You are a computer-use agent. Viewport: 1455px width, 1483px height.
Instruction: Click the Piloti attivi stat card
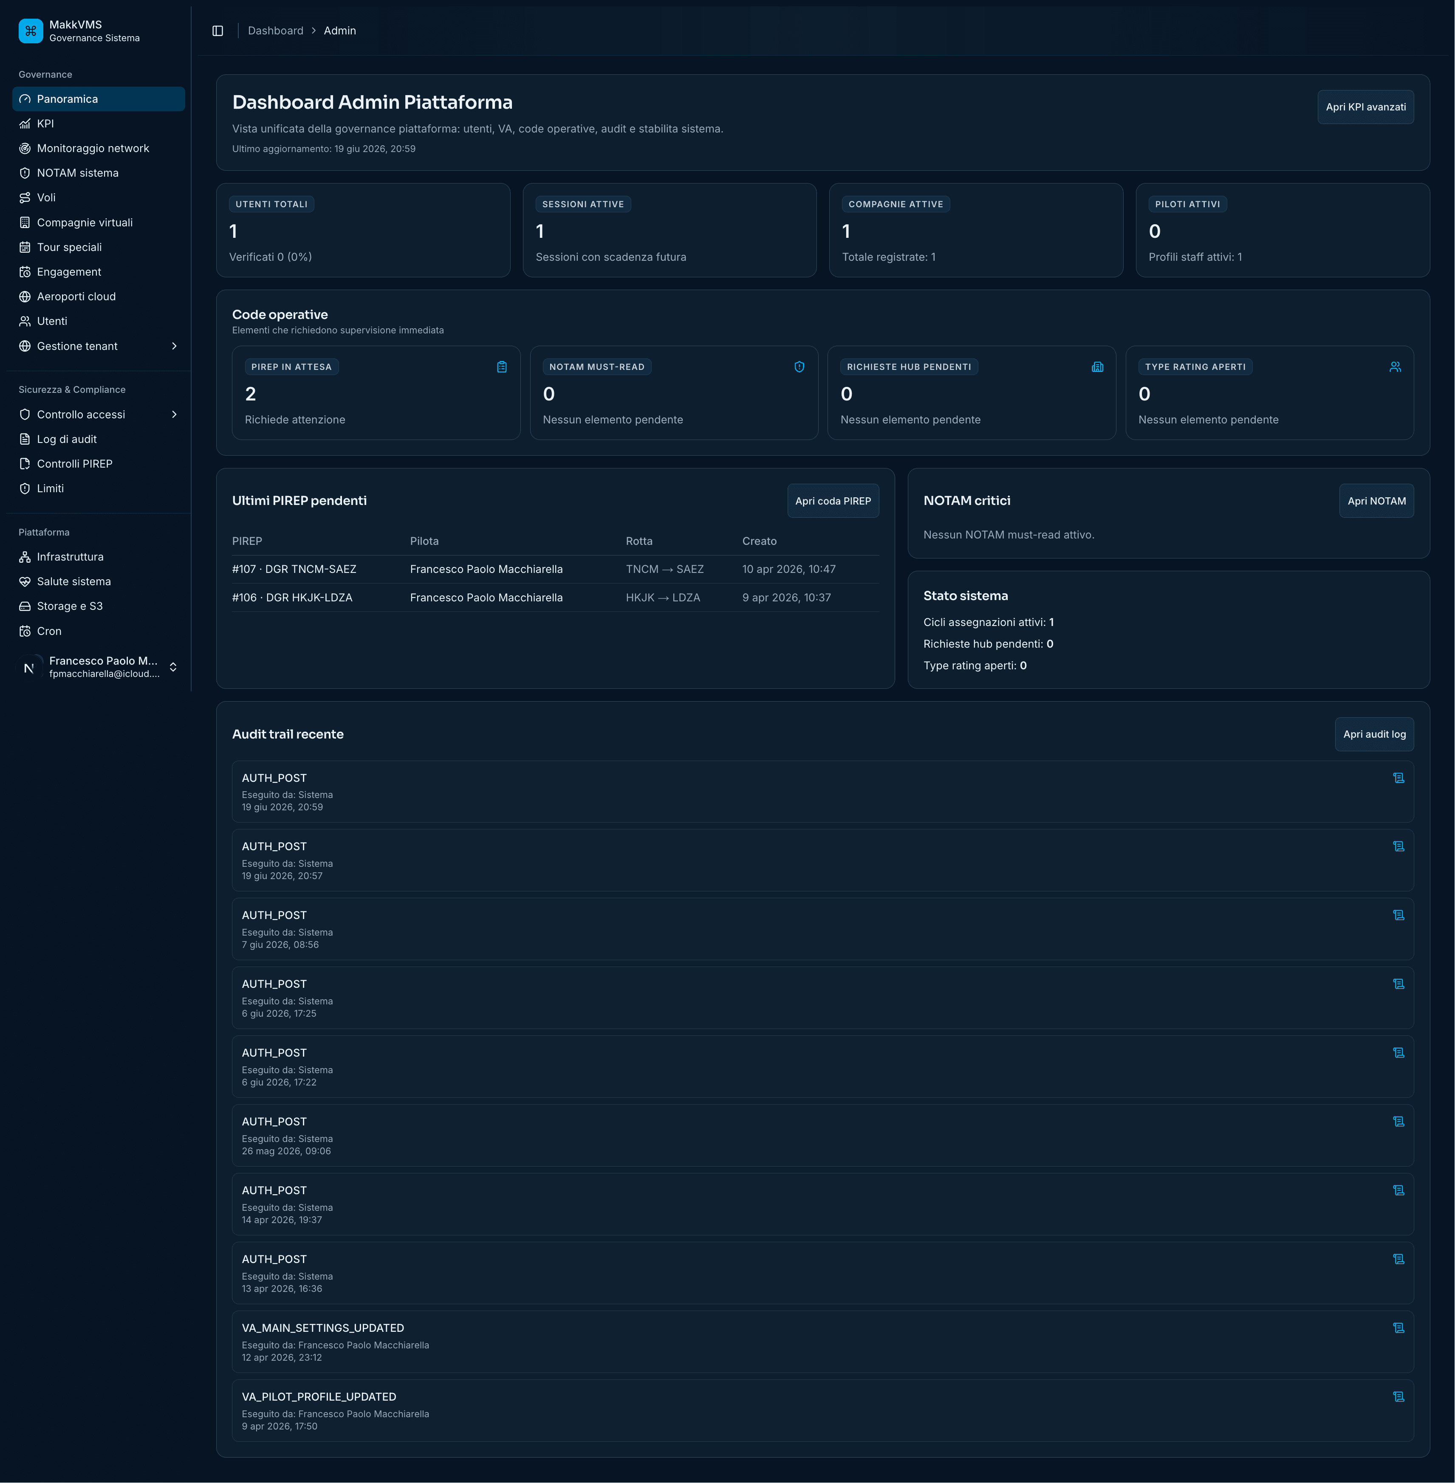(x=1282, y=230)
